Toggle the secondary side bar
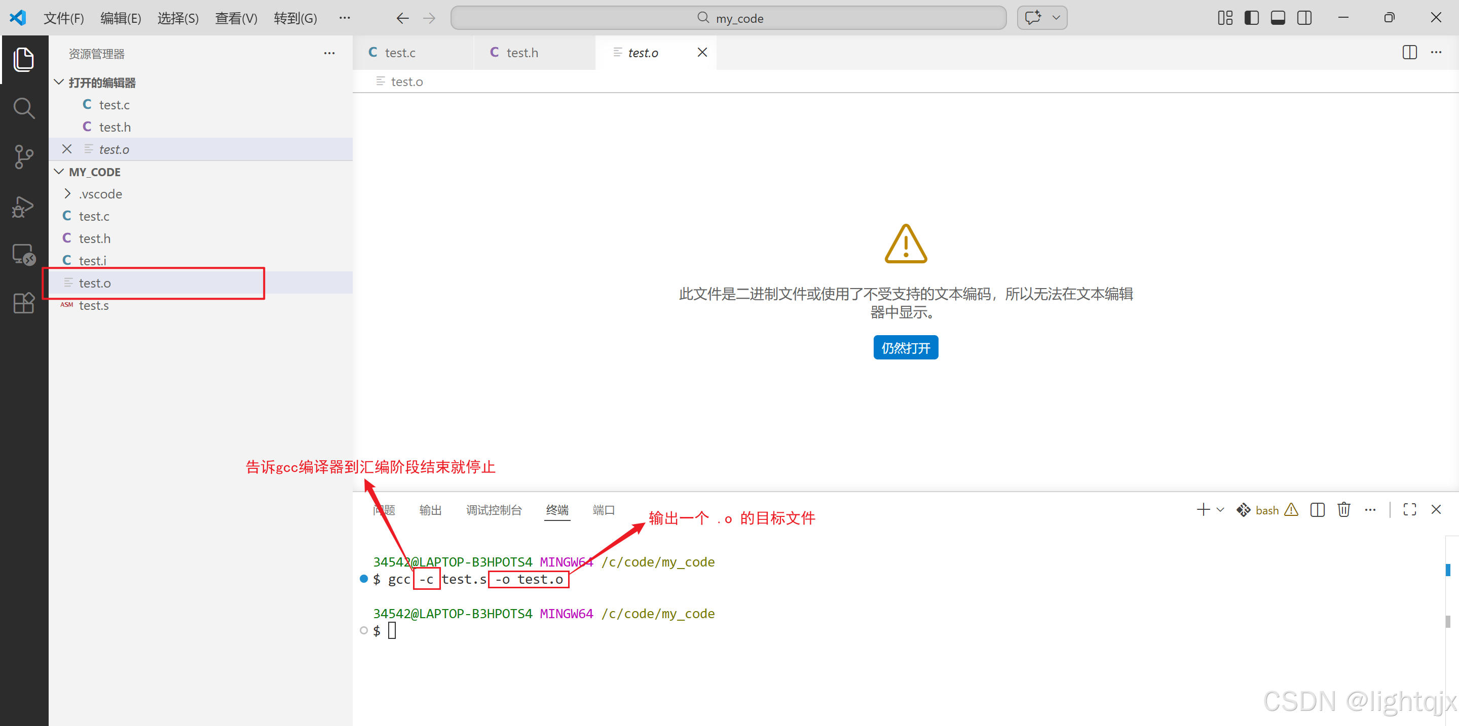The height and width of the screenshot is (726, 1459). coord(1304,18)
